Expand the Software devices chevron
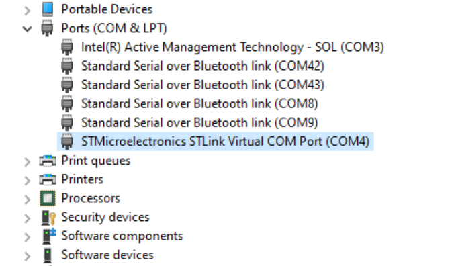 [x=28, y=257]
